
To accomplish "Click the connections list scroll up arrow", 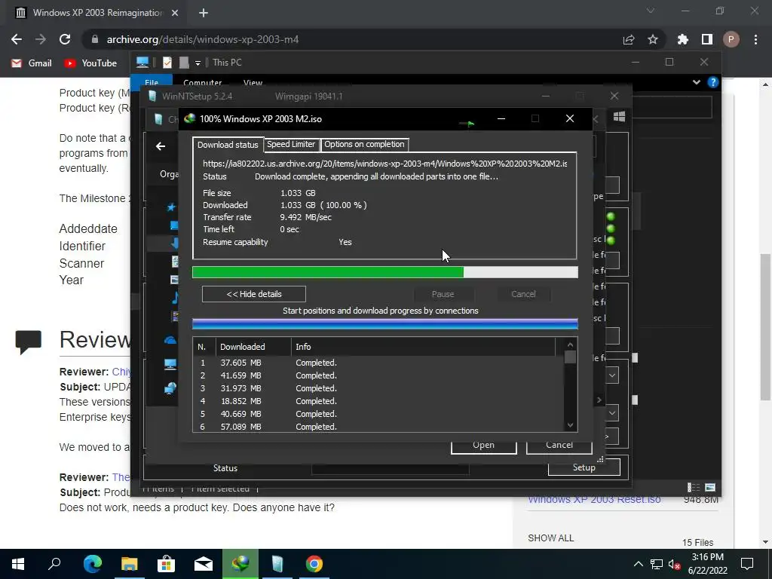I will click(x=570, y=345).
